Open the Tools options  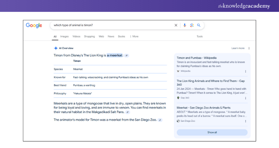(x=200, y=37)
